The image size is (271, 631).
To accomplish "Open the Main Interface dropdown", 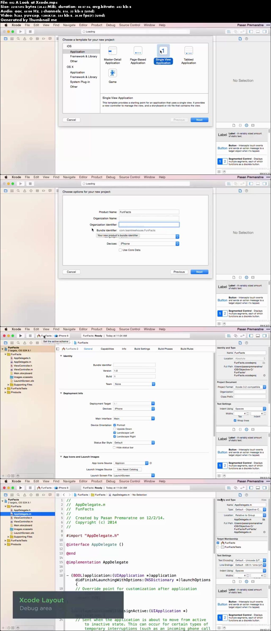I will click(x=134, y=419).
